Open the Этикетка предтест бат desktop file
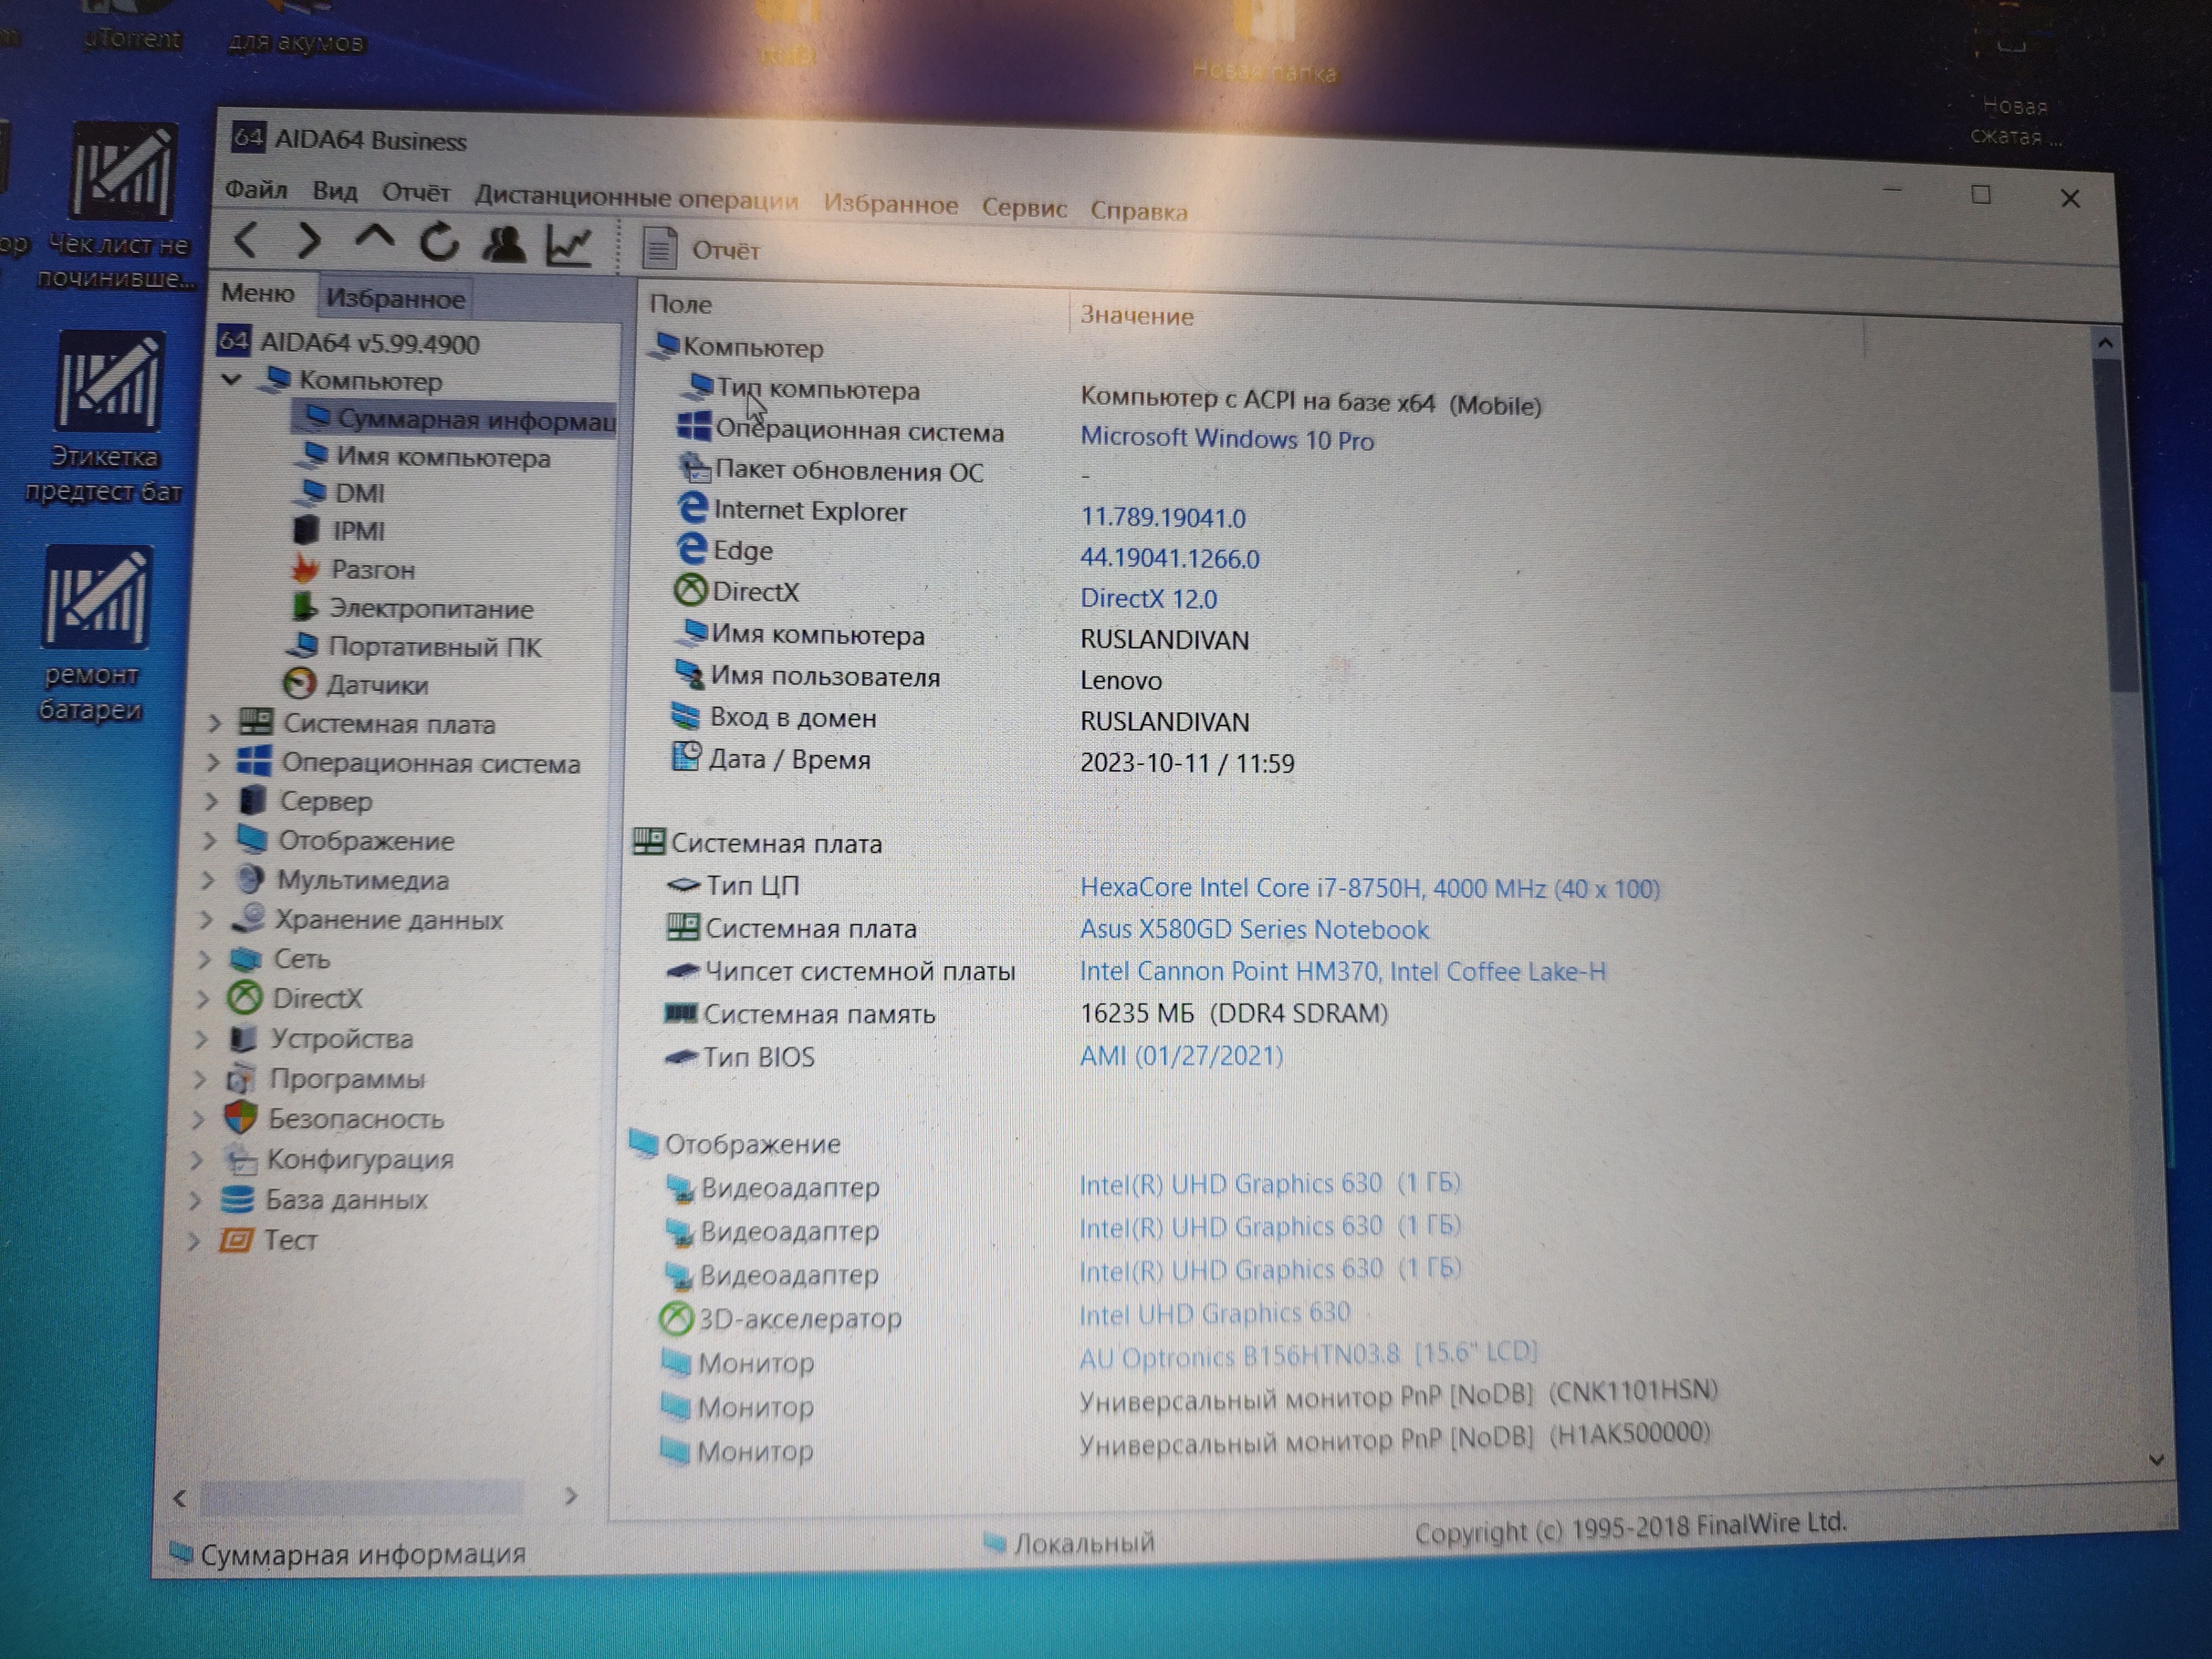The width and height of the screenshot is (2212, 1659). 107,417
